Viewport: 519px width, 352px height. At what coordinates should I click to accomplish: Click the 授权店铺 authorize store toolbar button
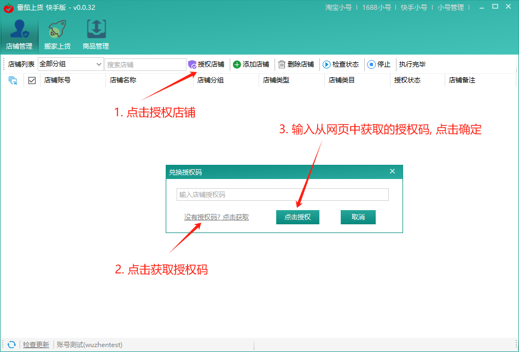pyautogui.click(x=206, y=64)
